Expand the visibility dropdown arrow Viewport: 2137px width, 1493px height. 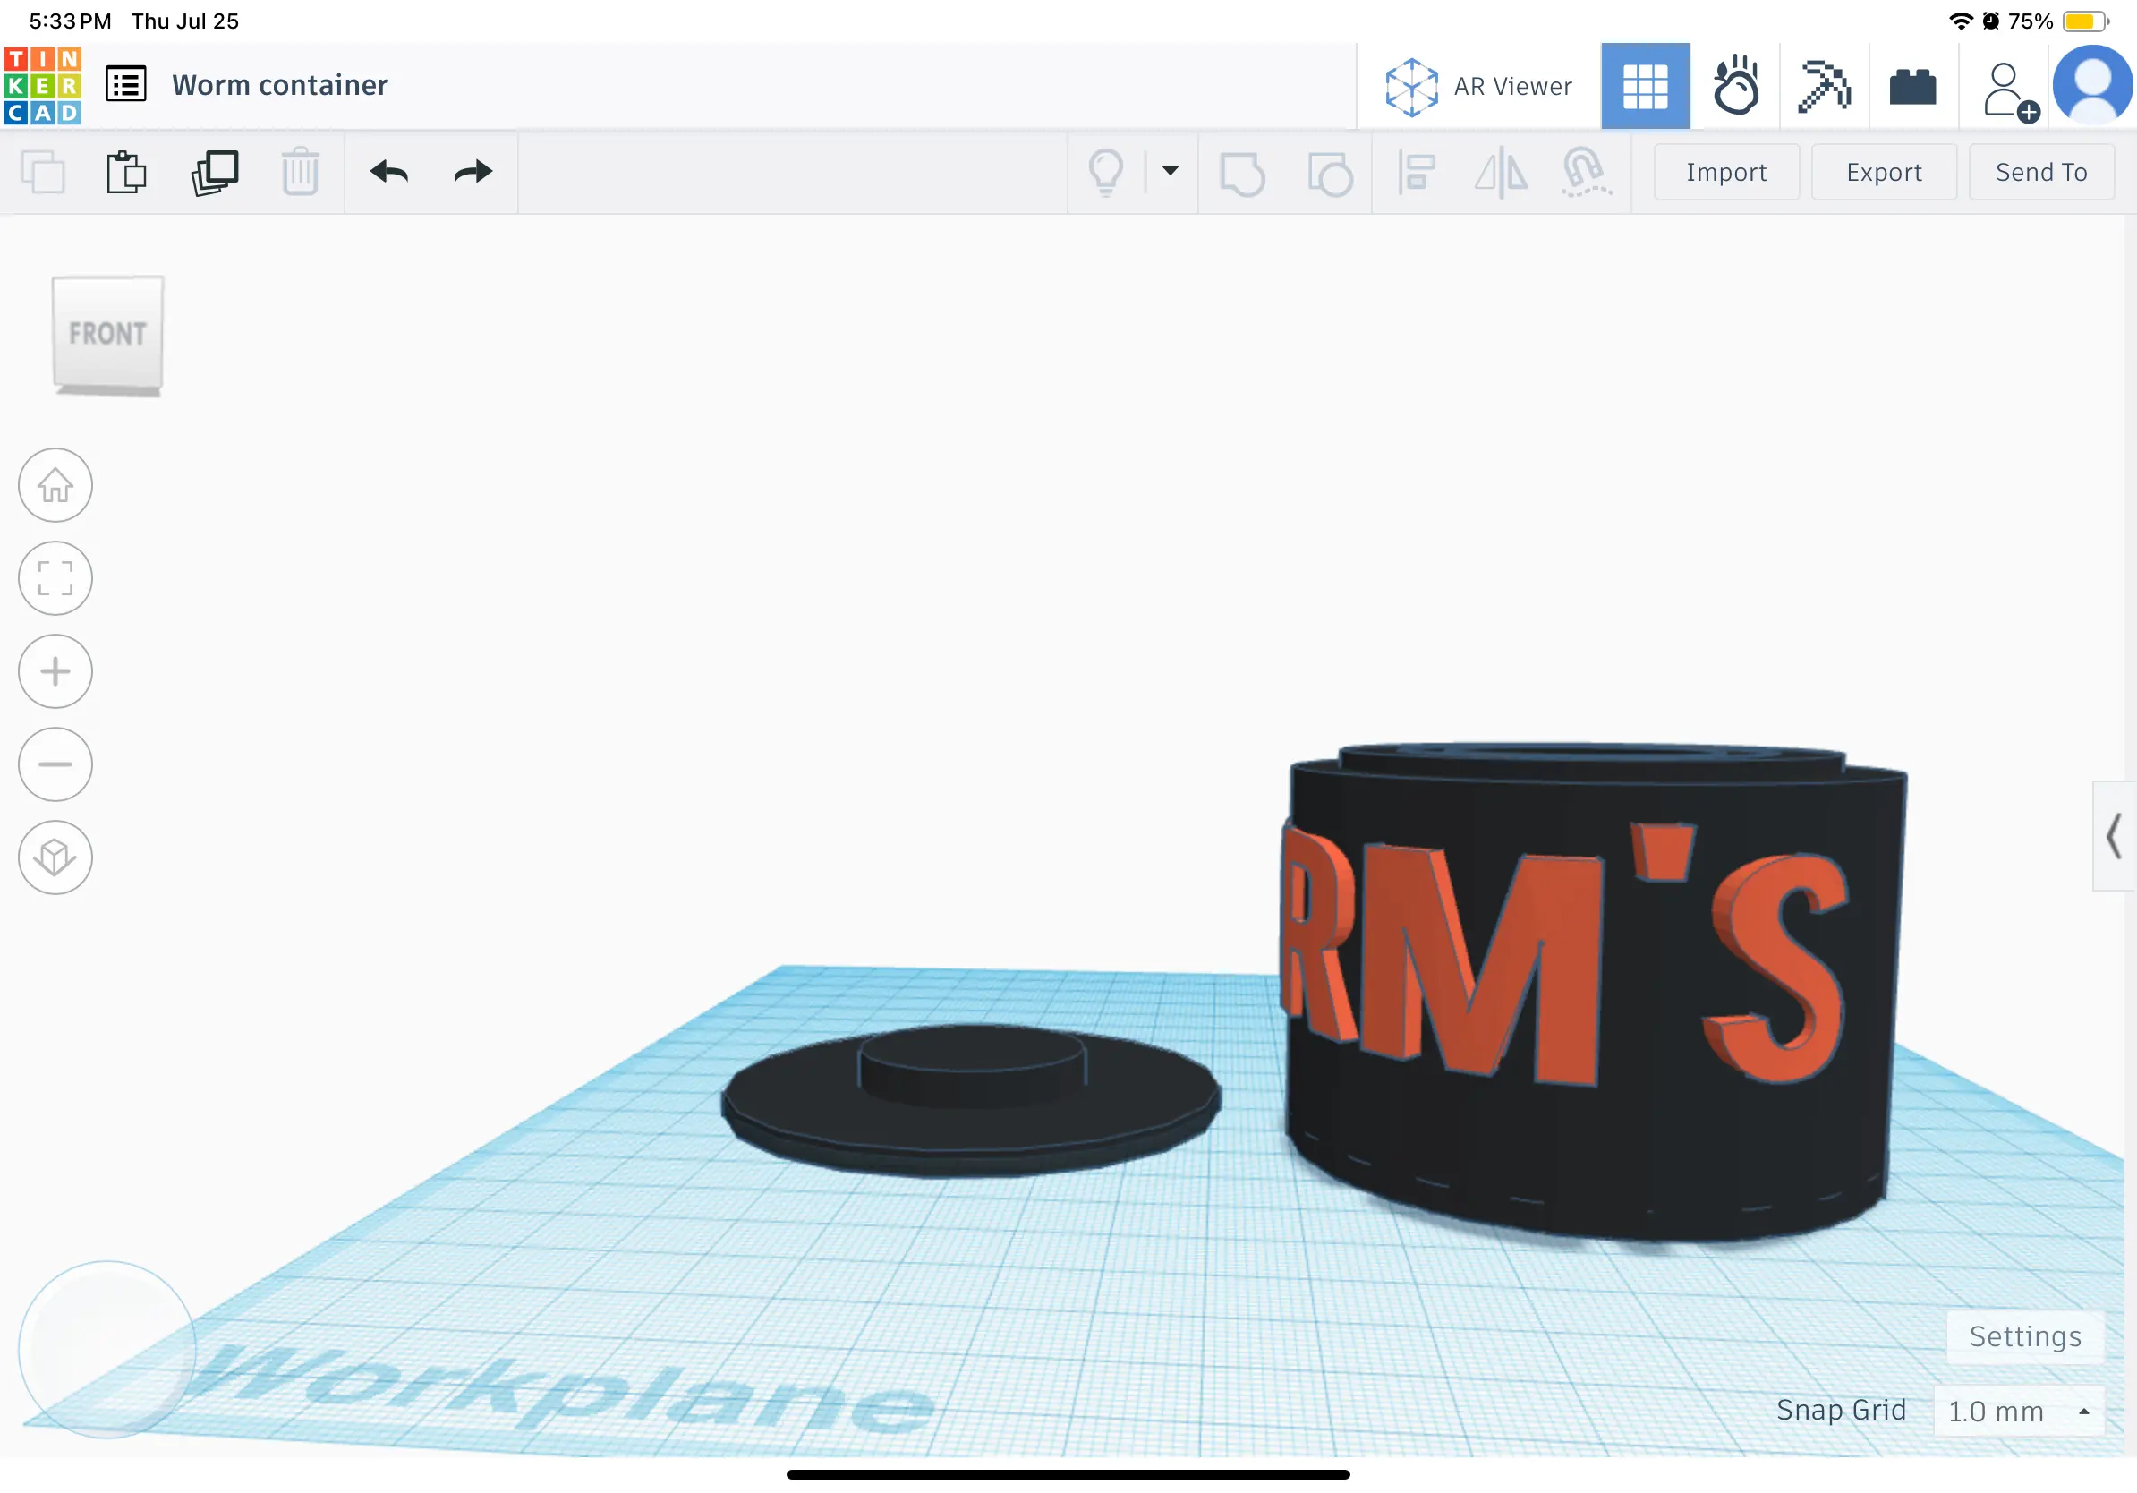coord(1170,170)
